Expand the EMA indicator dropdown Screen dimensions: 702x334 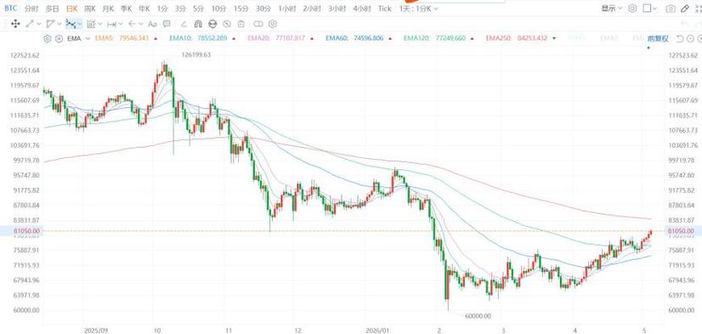[x=88, y=38]
